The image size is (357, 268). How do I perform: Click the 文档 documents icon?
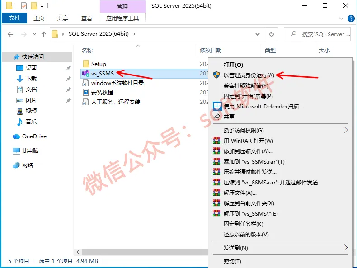20,89
